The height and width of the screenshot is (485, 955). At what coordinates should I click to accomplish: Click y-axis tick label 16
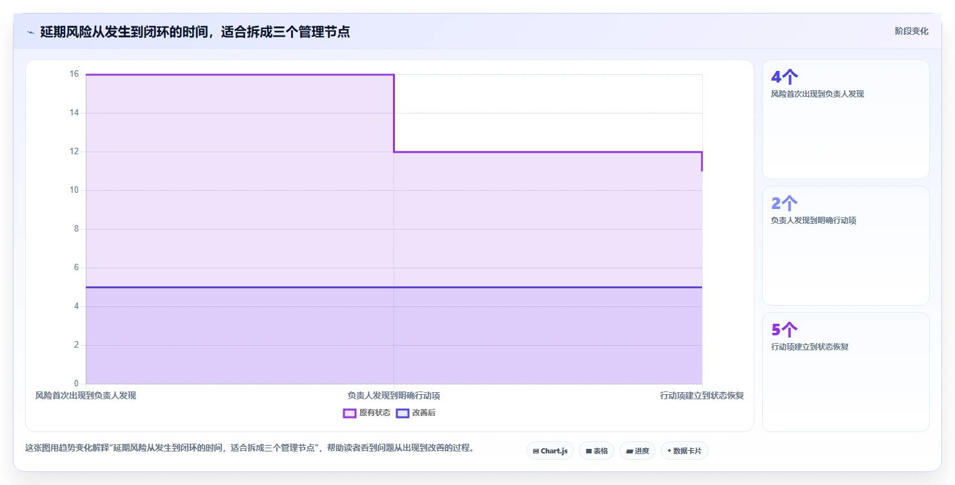click(x=74, y=74)
